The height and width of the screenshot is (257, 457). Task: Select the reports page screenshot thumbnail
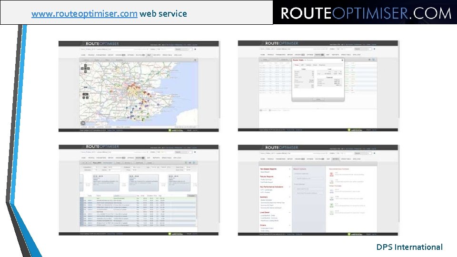click(x=318, y=190)
